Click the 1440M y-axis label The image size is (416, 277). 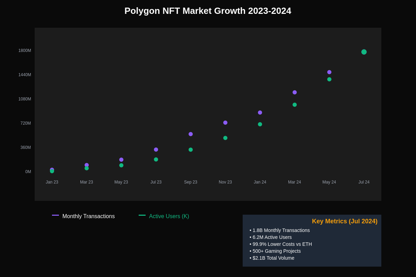(25, 75)
